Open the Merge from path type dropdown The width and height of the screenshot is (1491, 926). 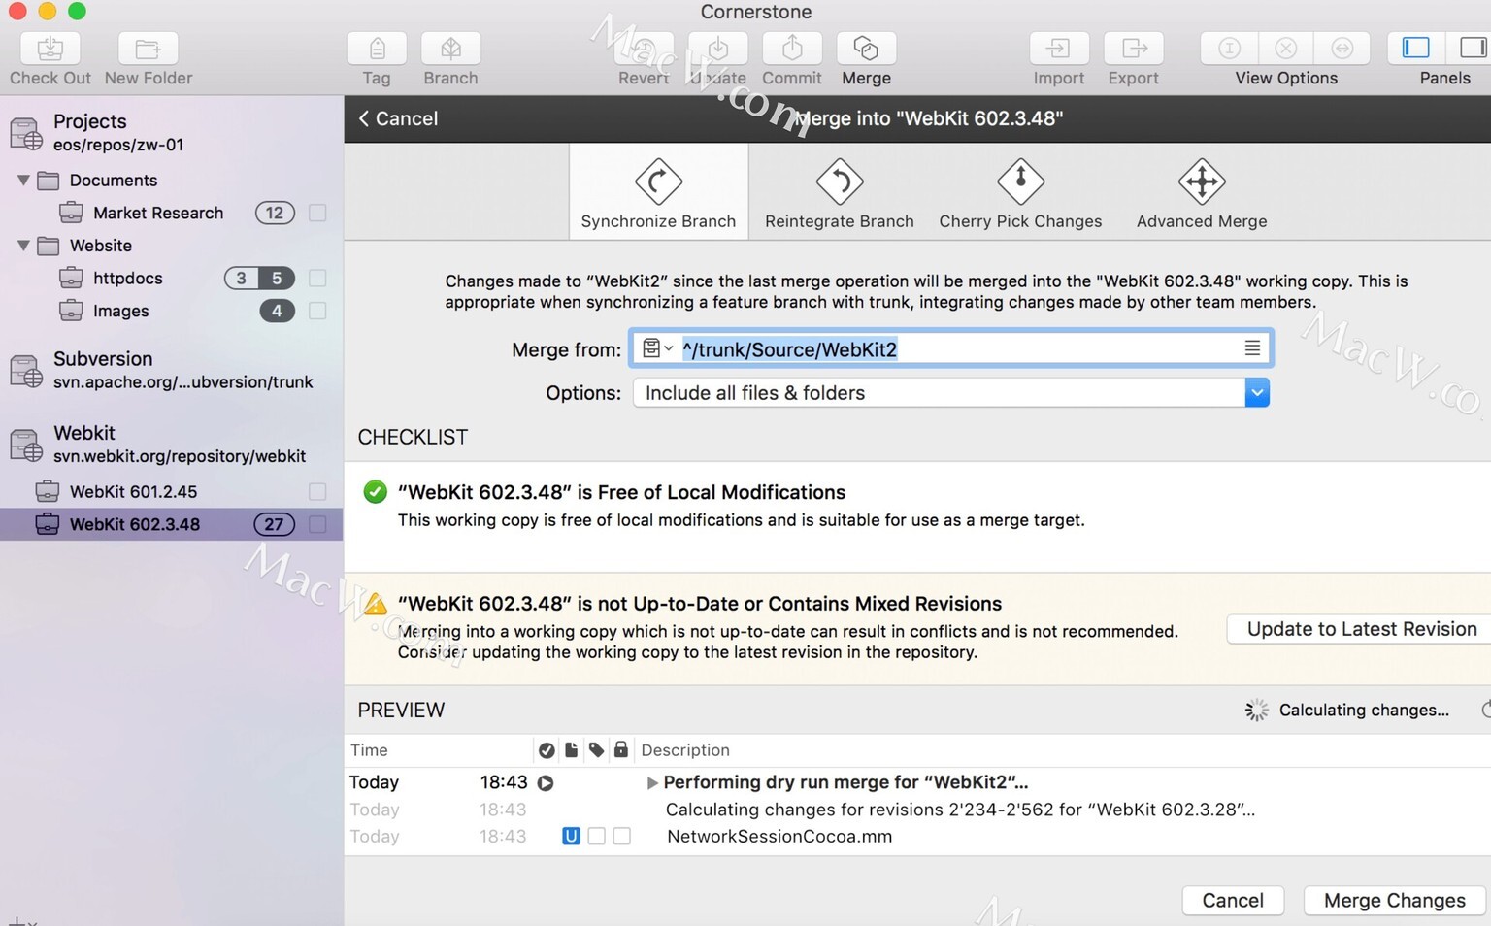(x=657, y=348)
